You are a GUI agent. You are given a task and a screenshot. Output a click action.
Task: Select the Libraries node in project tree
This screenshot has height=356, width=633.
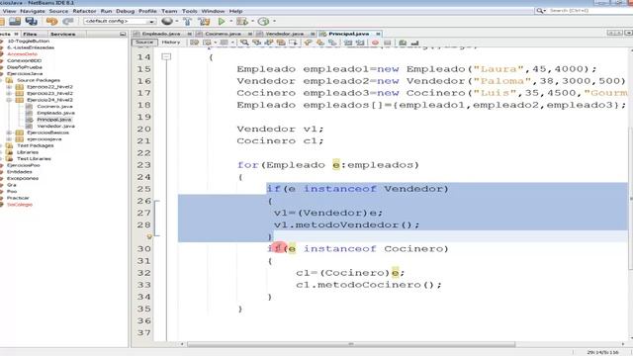(x=28, y=152)
